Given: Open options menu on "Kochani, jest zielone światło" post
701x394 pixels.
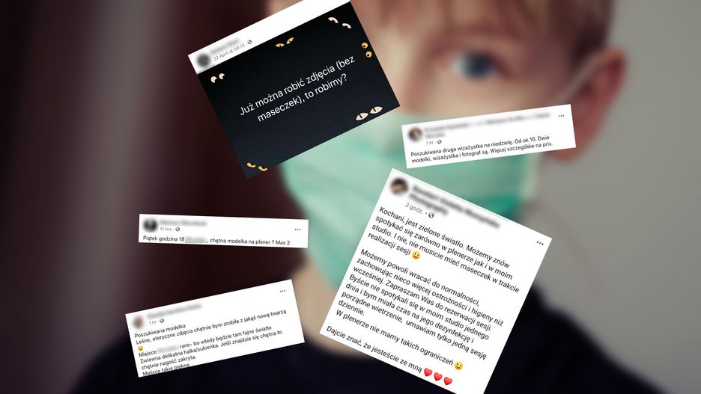Looking at the screenshot, I should pos(540,243).
